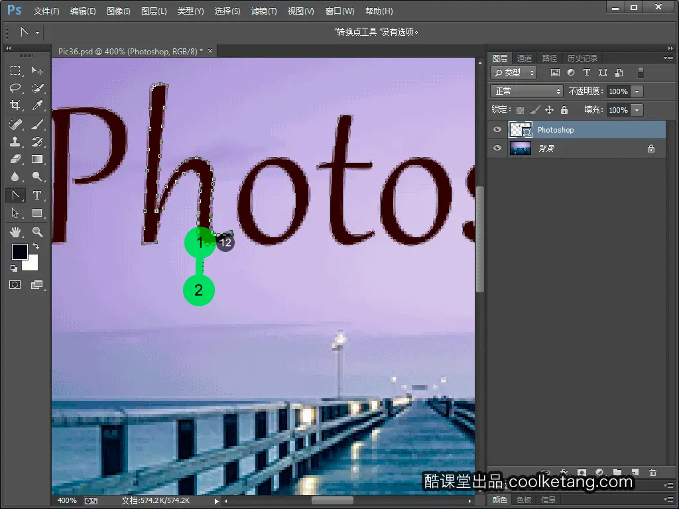Select the Rectangle shape tool

37,213
